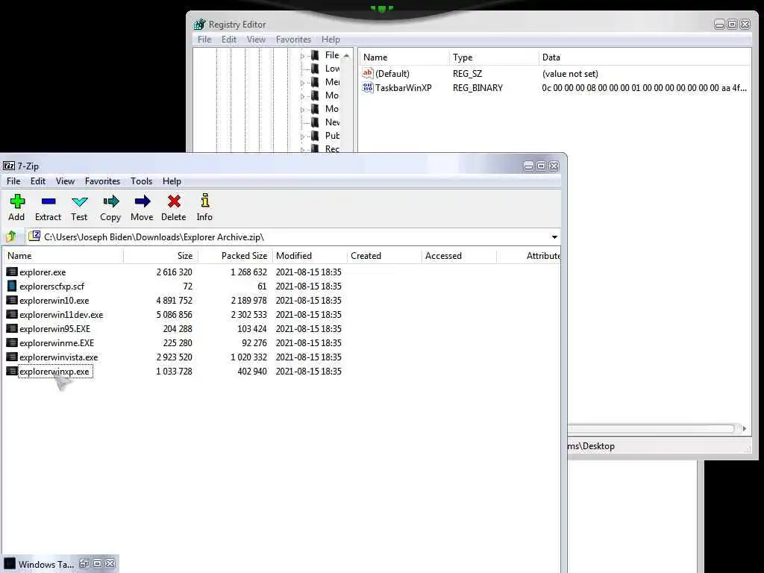Sort 7-Zip list by Size column
The height and width of the screenshot is (573, 764).
tap(161, 256)
